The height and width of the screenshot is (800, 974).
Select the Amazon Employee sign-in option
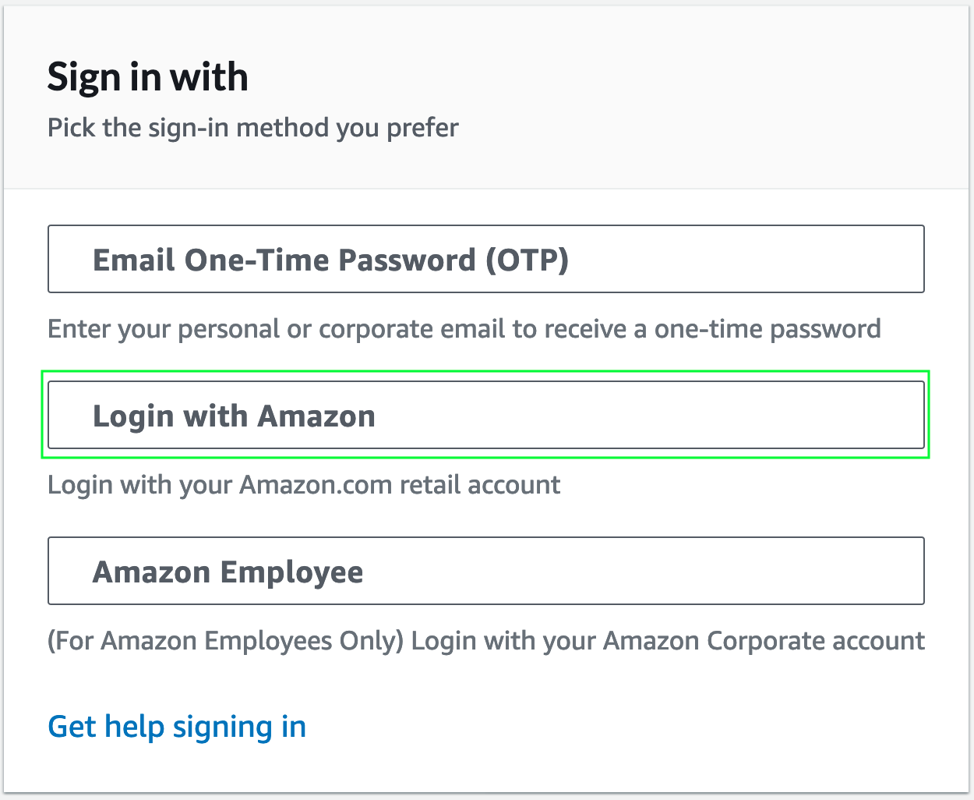click(x=485, y=571)
